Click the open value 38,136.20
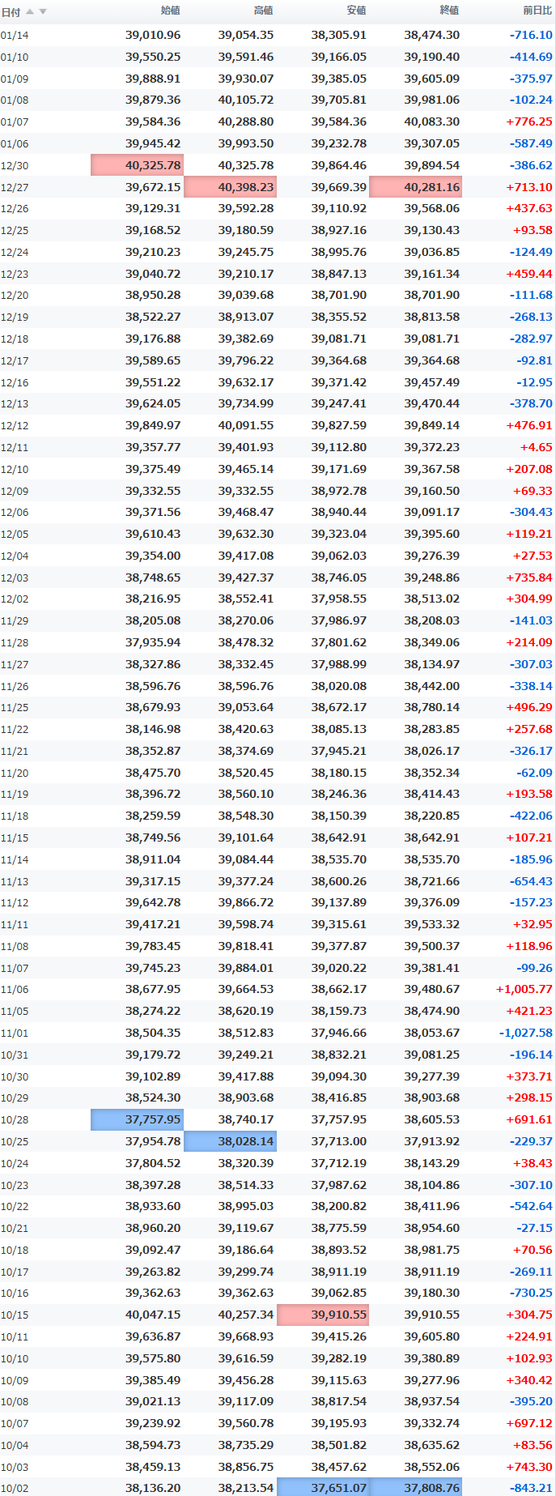556x1496 pixels. 153,1488
